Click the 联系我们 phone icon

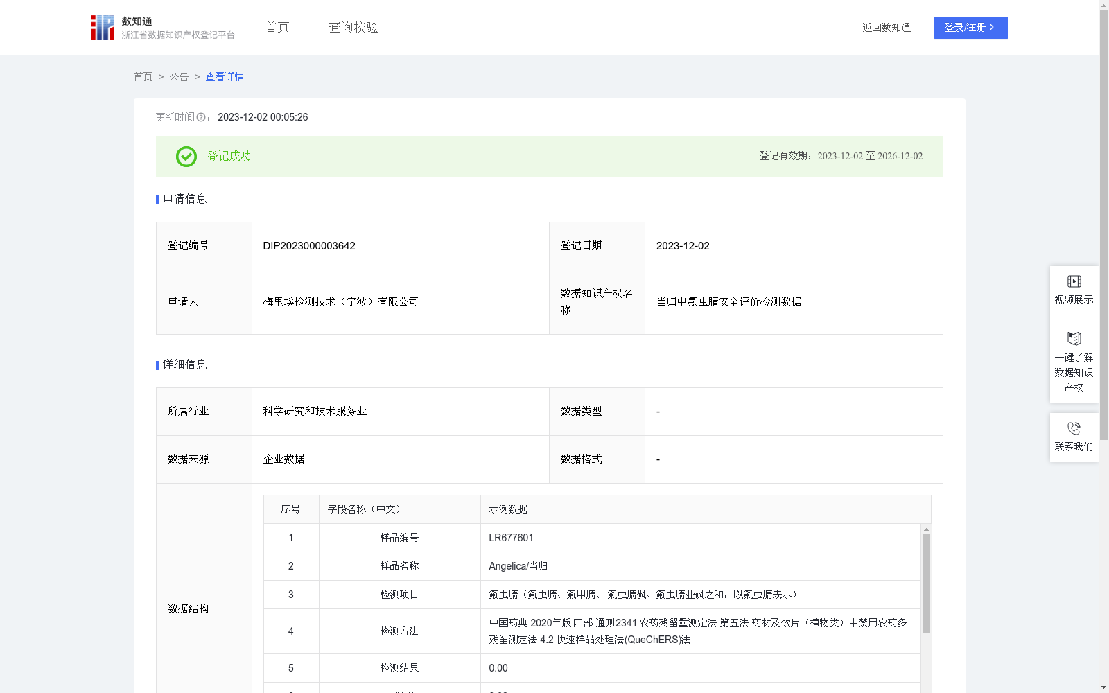tap(1074, 428)
